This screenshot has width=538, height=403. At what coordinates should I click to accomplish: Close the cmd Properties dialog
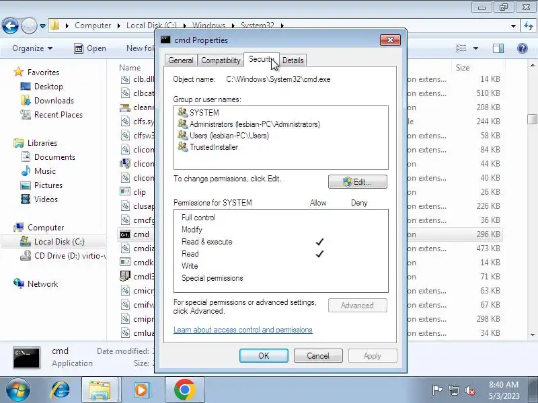pyautogui.click(x=390, y=40)
